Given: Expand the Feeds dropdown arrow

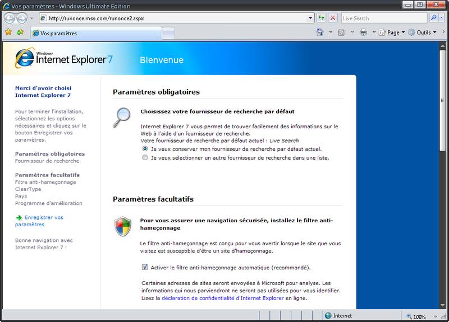Looking at the screenshot, I should pos(352,32).
